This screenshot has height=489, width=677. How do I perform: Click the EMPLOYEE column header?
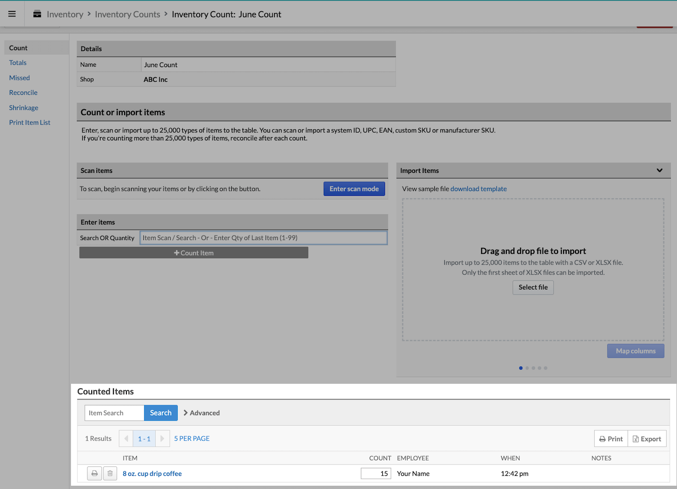click(x=413, y=458)
